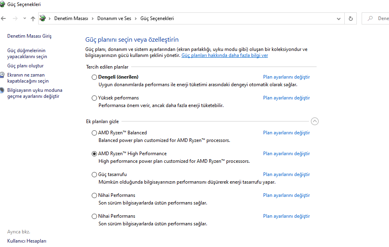Click Güç planı oluştur link

[x=25, y=66]
